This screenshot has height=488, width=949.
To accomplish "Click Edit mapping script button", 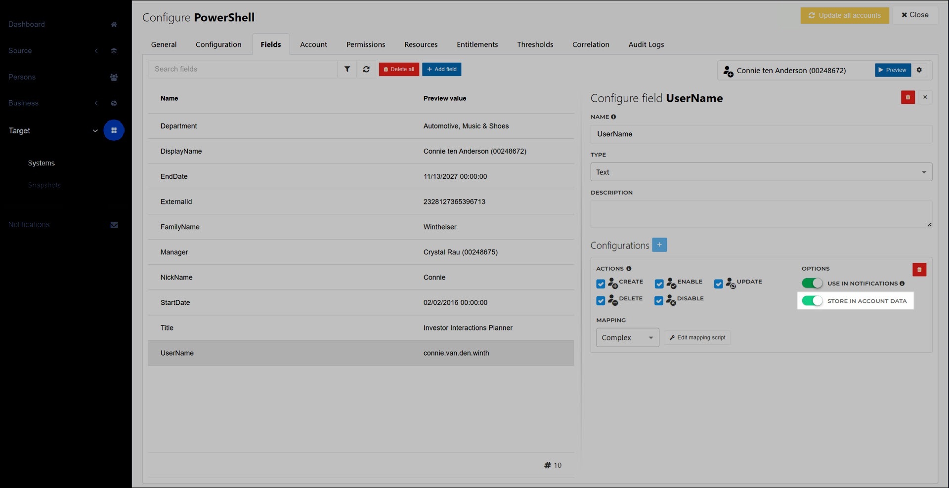I will [697, 337].
